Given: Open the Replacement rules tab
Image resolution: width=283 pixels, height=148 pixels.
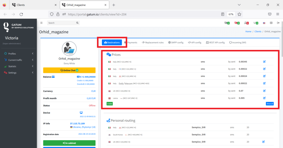Looking at the screenshot, I should tap(153, 43).
